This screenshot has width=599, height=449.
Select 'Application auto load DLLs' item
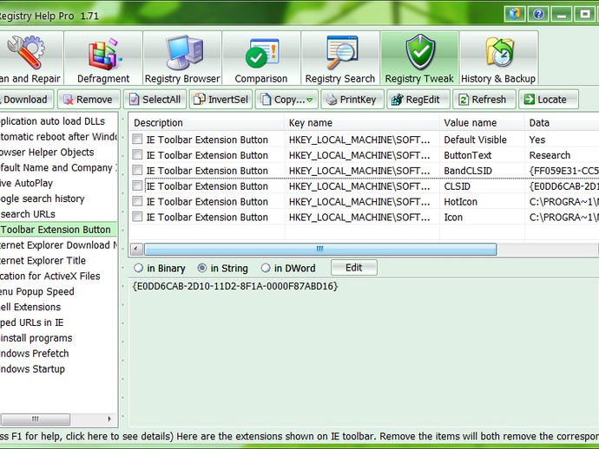coord(52,121)
